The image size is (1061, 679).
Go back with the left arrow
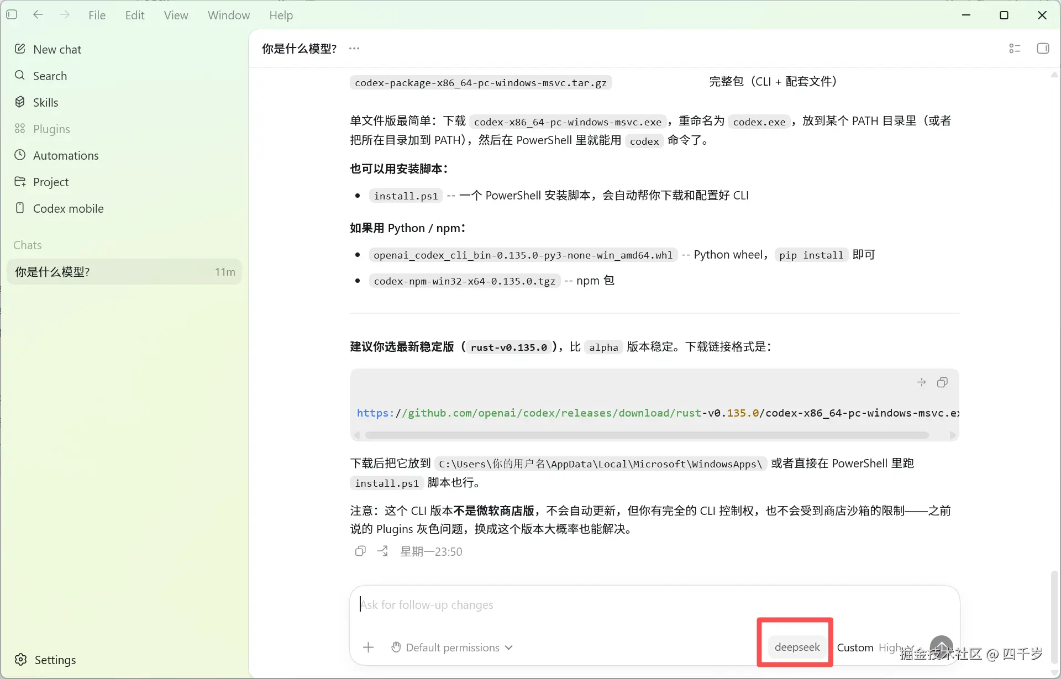[38, 15]
